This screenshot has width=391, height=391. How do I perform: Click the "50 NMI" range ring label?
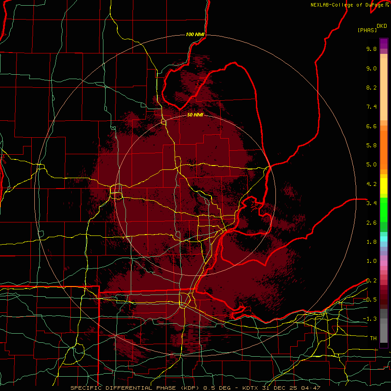point(195,115)
